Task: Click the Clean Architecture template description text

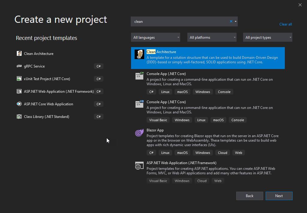Action: (212, 60)
